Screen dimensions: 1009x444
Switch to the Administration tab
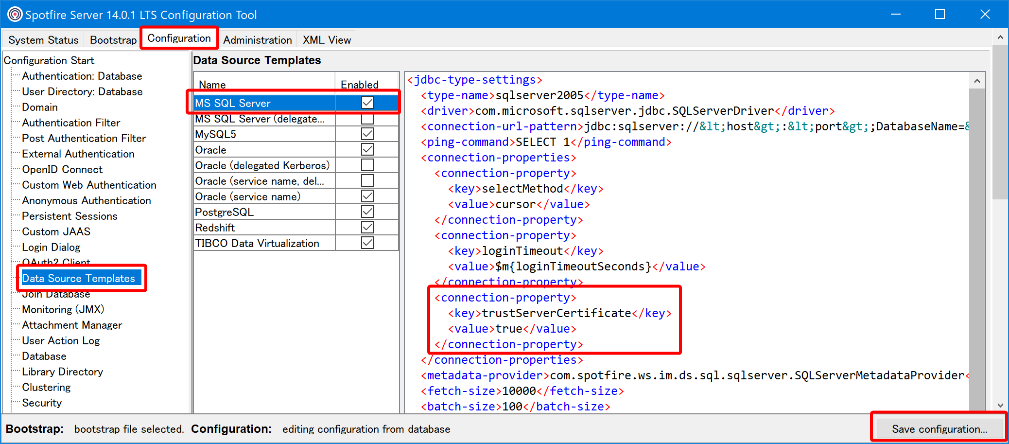point(258,39)
